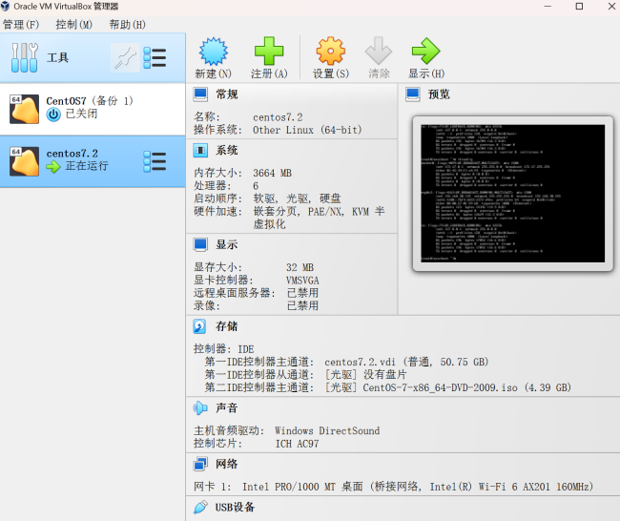
Task: Click the USB设备 section heading
Action: tap(235, 507)
